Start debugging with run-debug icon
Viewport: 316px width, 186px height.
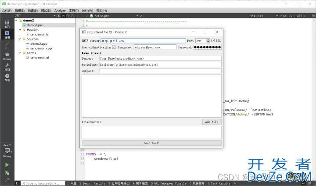[7, 172]
